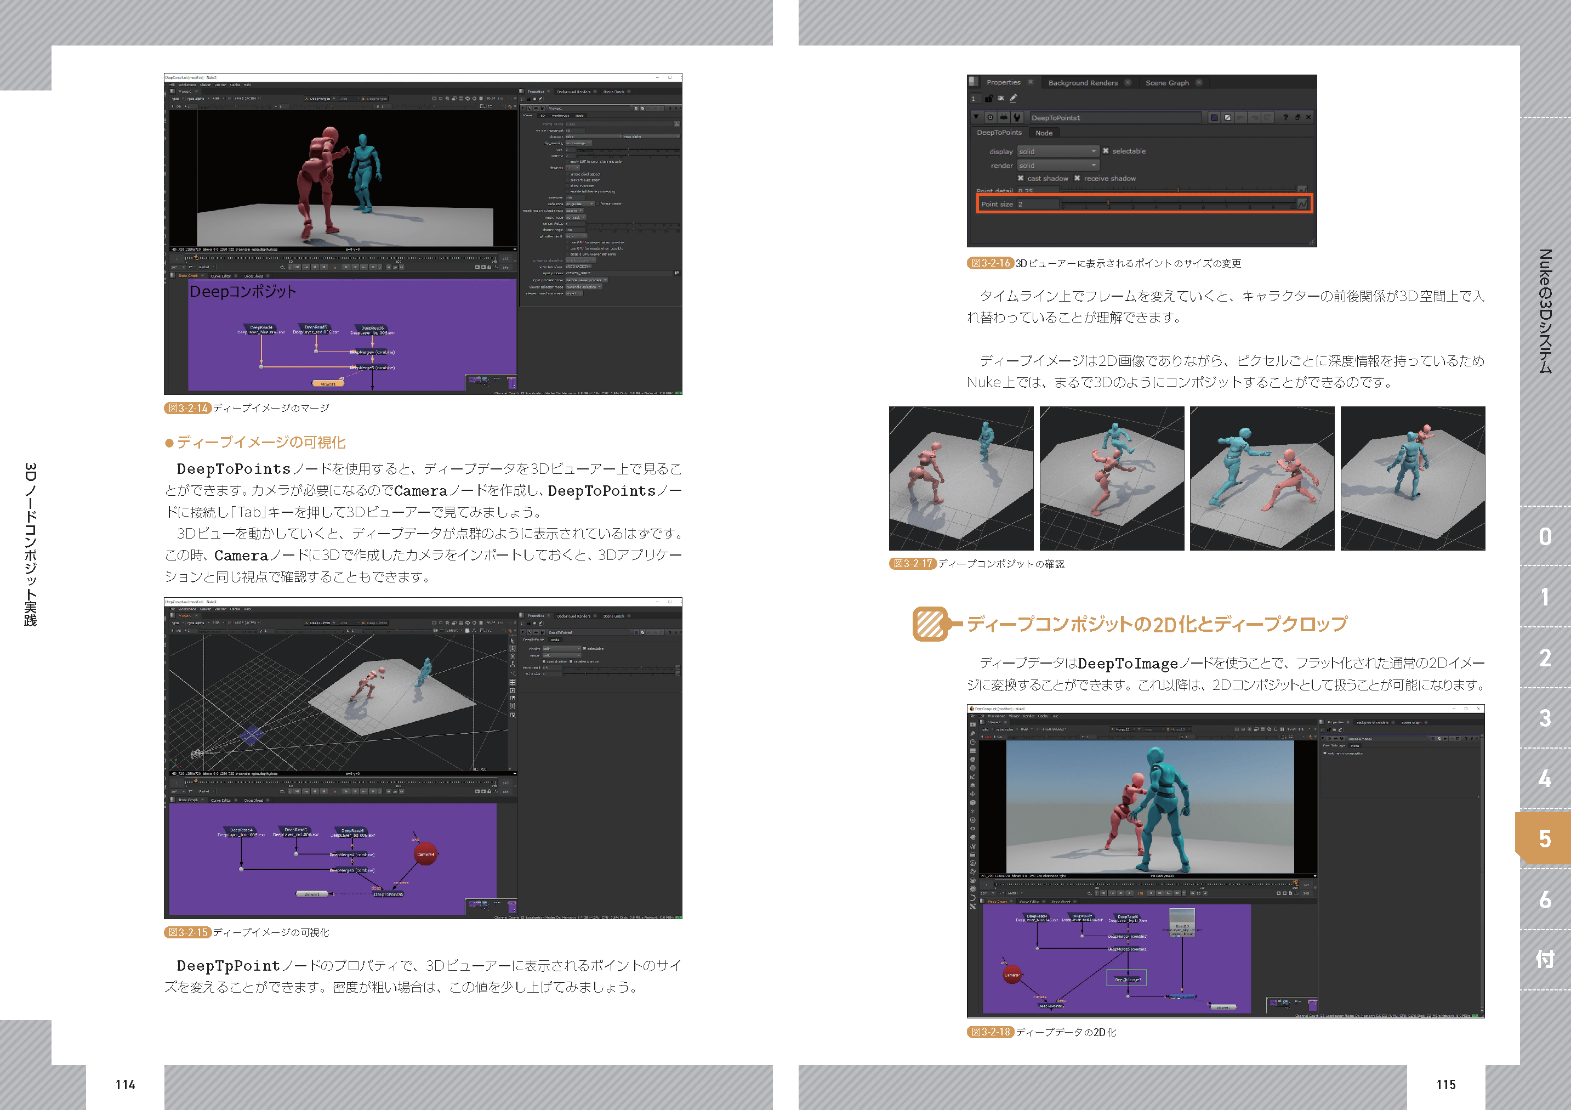Collapse the DeepToPoints1 panel with triangle

[x=976, y=117]
